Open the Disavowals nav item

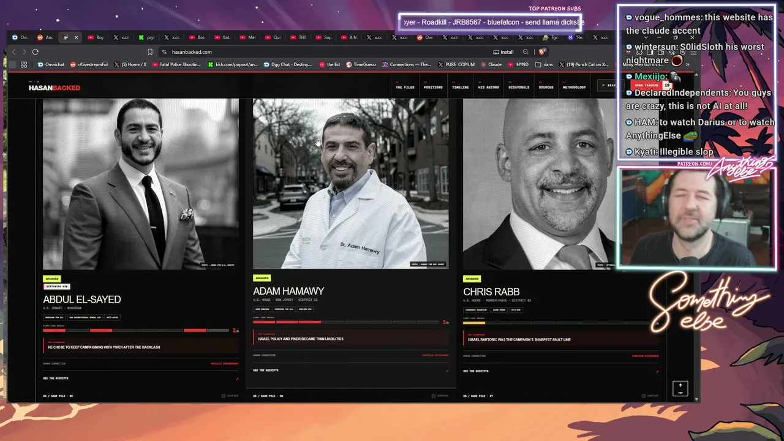pyautogui.click(x=519, y=87)
